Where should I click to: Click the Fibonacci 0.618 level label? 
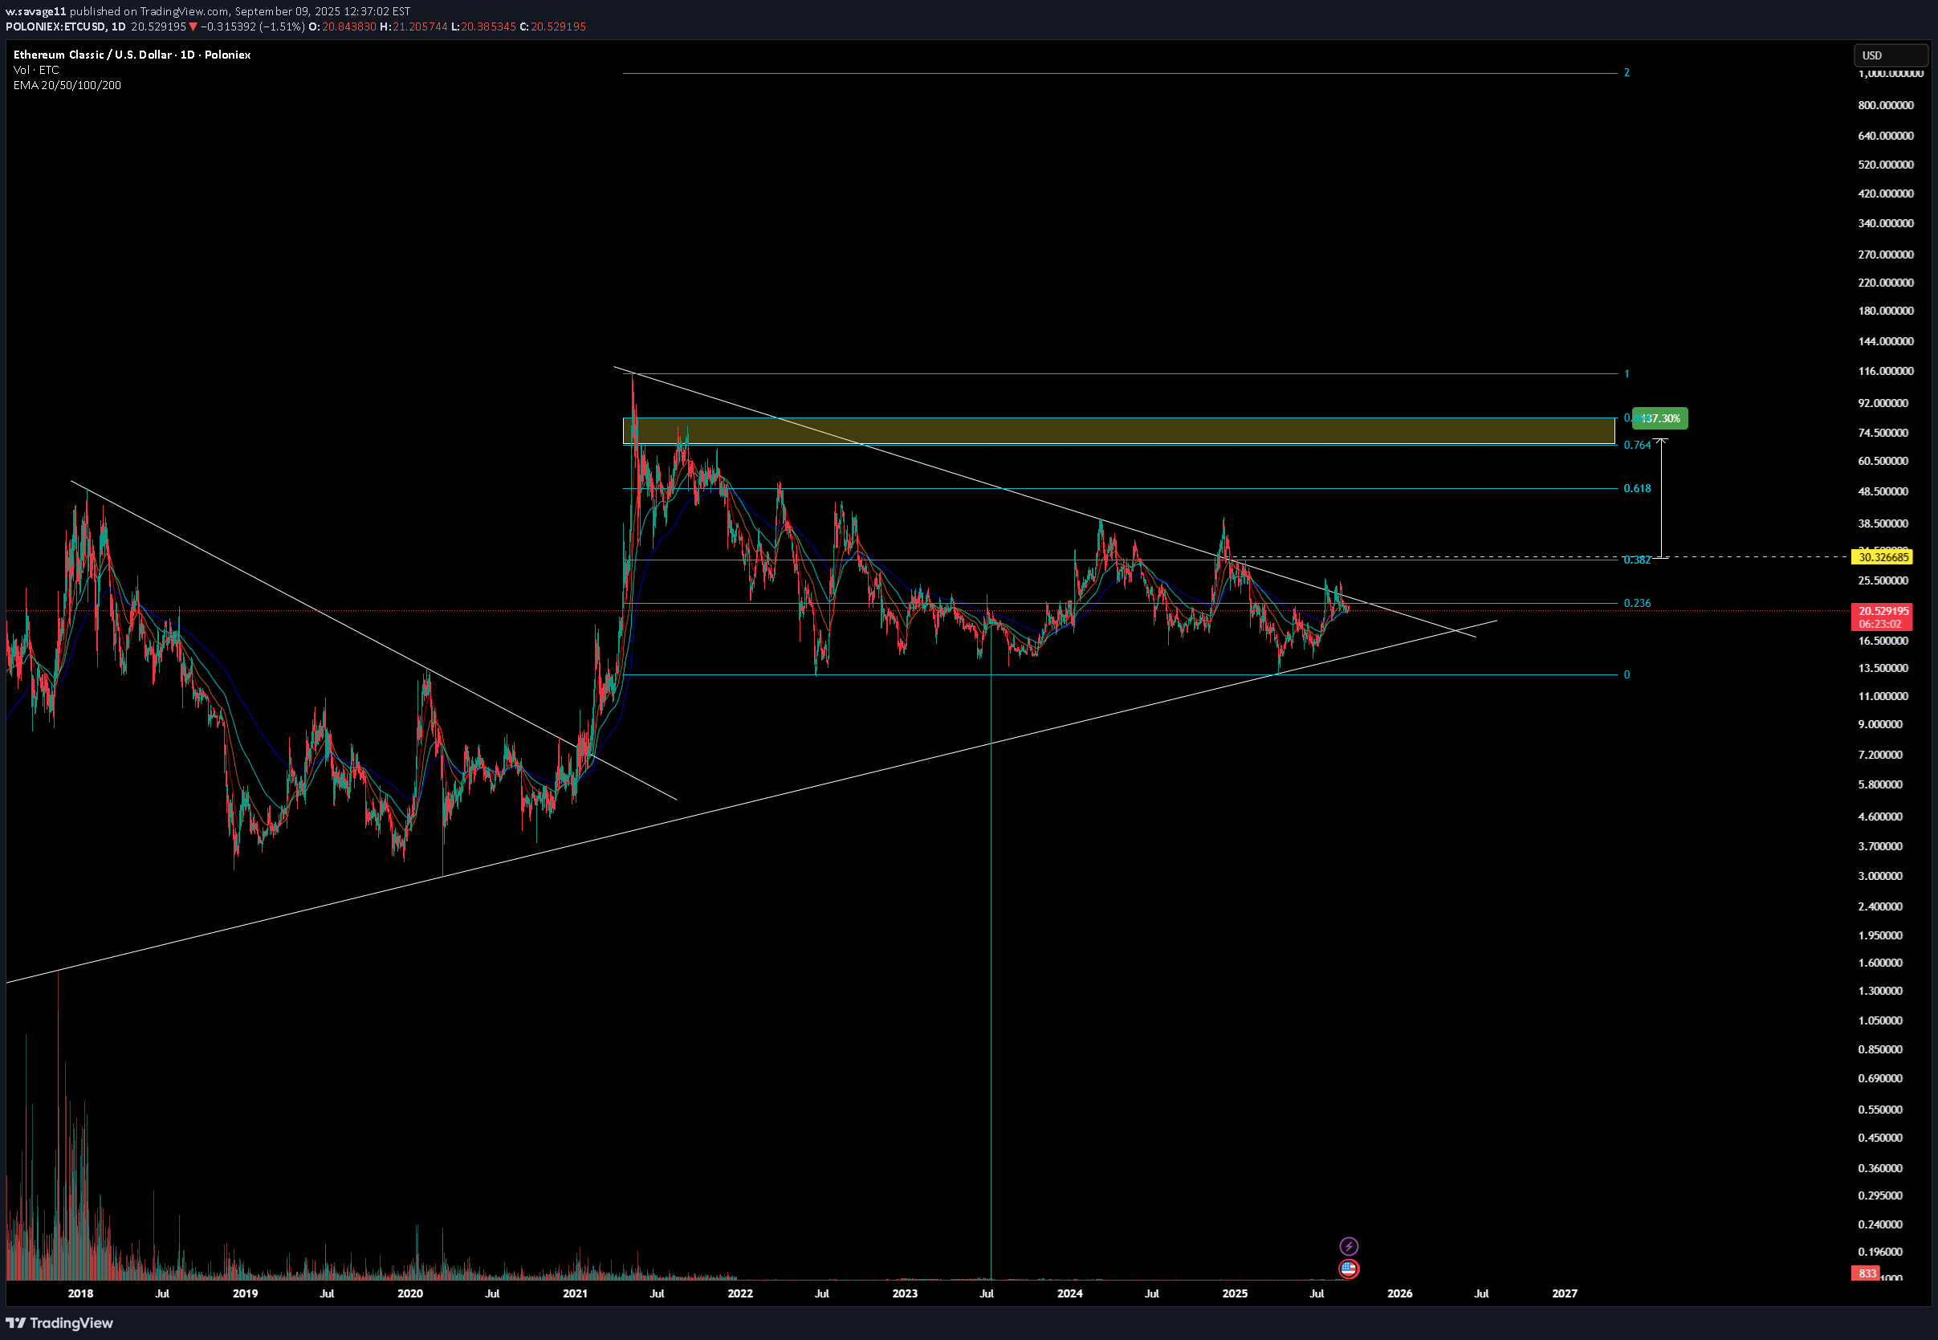point(1637,488)
